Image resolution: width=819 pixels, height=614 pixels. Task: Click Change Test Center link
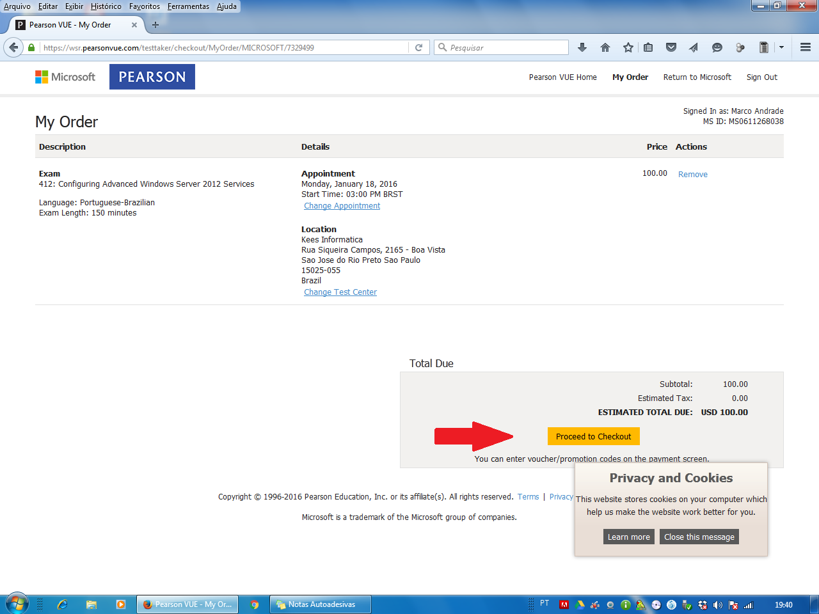coord(340,292)
